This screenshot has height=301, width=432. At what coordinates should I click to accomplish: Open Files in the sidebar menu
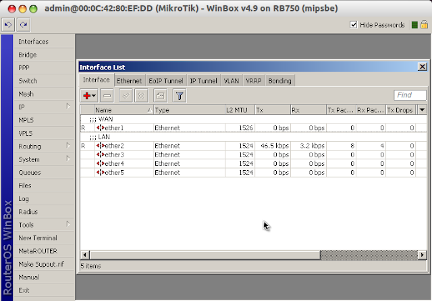pos(44,186)
